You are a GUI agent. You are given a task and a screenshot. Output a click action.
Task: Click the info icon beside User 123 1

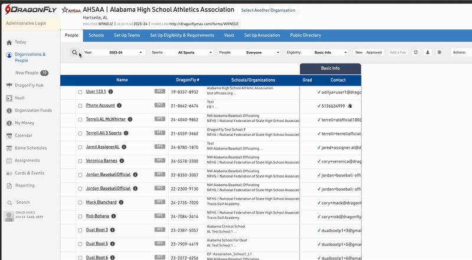pos(110,92)
